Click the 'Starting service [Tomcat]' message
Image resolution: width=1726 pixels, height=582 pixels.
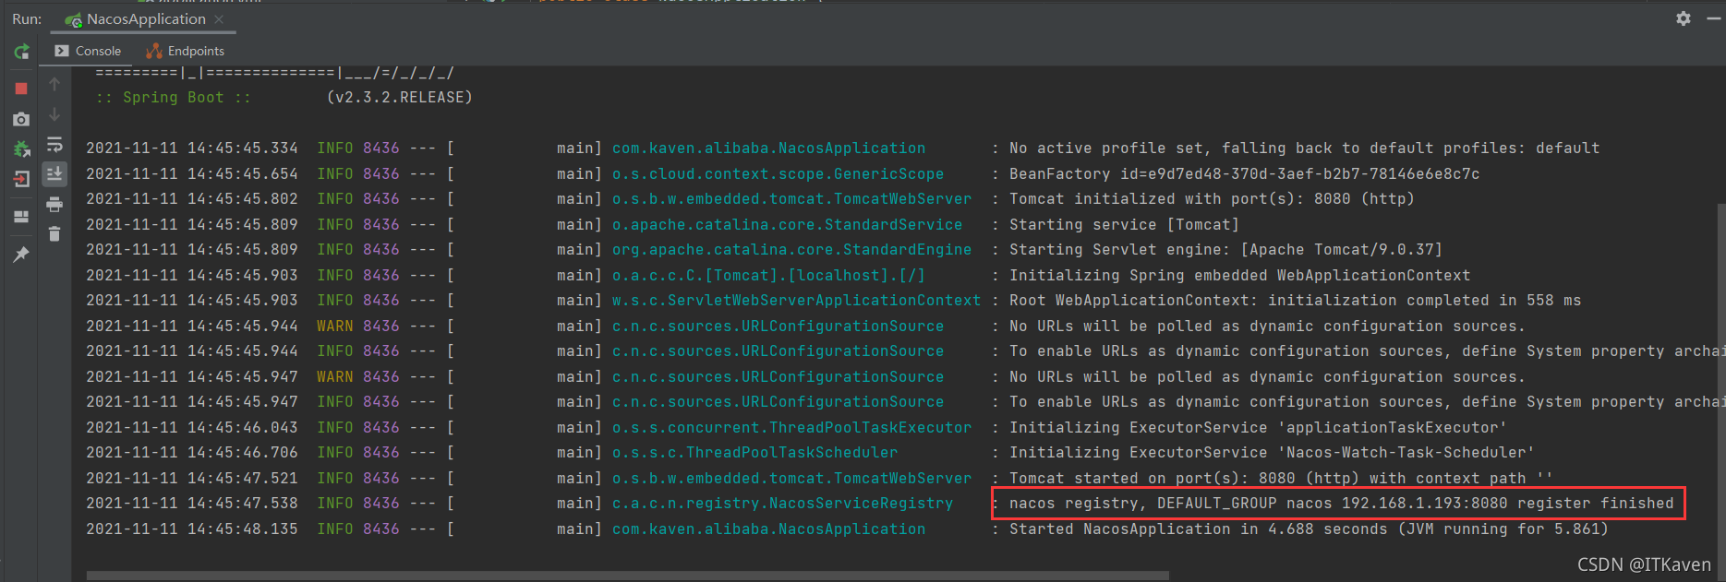[1124, 225]
